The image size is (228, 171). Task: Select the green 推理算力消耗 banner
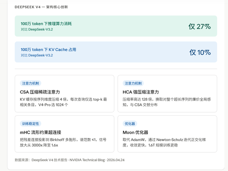[x=116, y=26]
